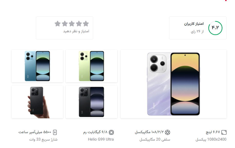Click the first gray rating star
The image size is (235, 148).
click(57, 24)
